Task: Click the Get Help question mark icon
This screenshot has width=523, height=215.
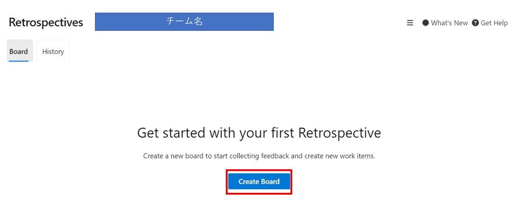Action: (x=475, y=23)
